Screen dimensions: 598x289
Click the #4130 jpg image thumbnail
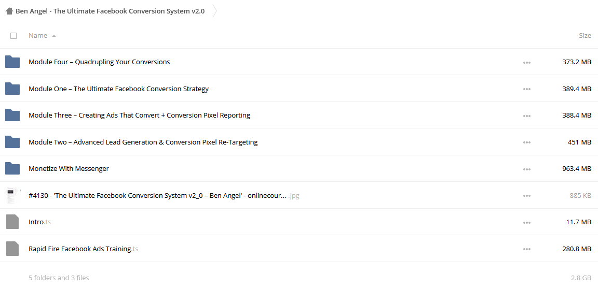point(12,195)
